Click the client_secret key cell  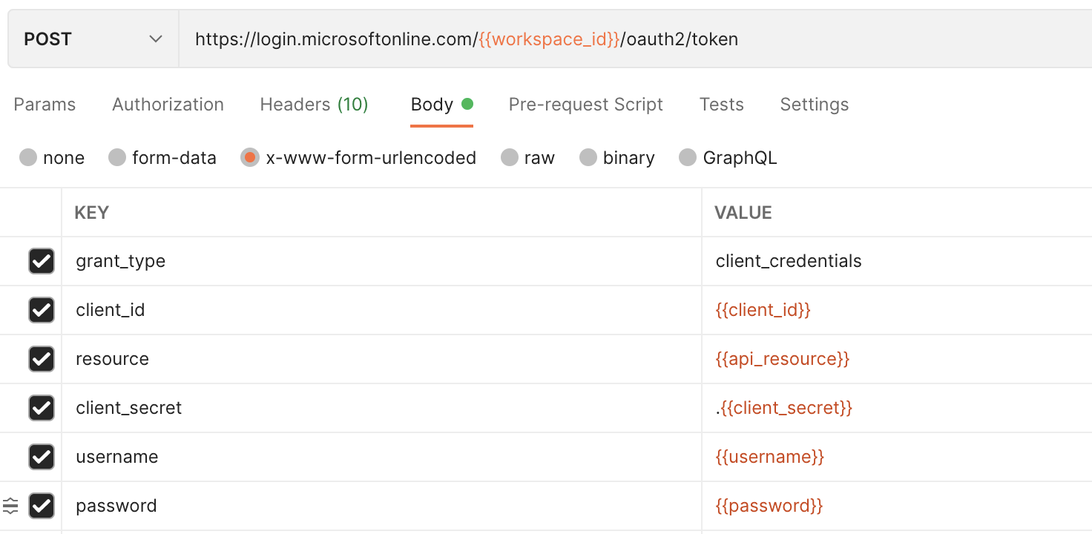[381, 408]
